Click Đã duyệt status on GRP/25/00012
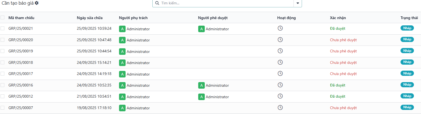The image size is (421, 114). tap(337, 96)
